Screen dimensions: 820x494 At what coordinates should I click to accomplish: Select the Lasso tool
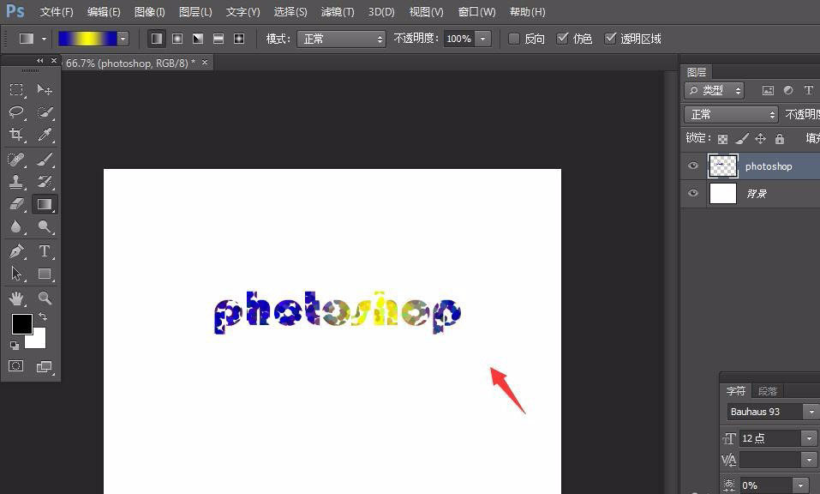click(16, 112)
